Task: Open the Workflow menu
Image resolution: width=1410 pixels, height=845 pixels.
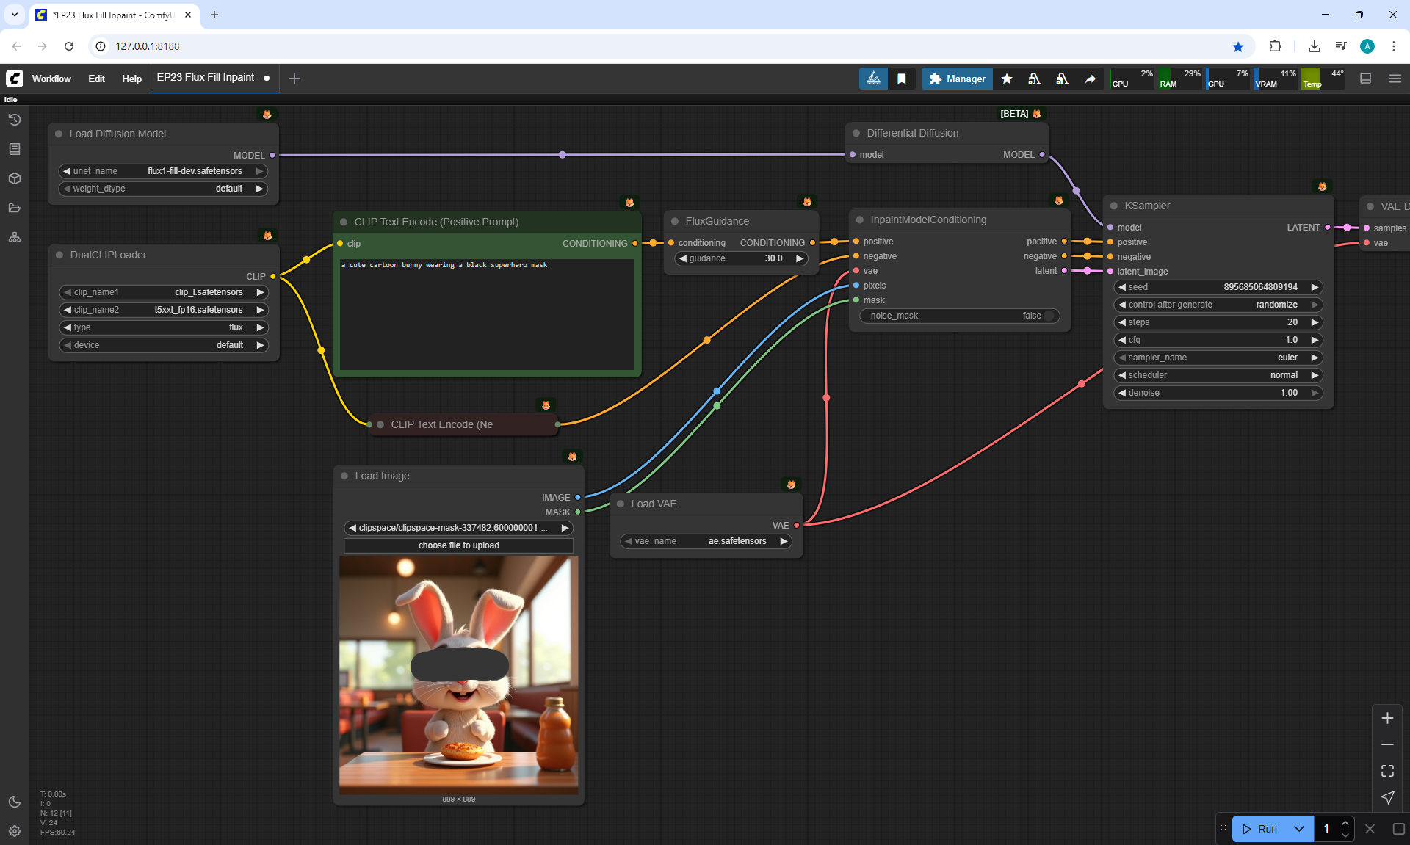Action: click(x=51, y=79)
